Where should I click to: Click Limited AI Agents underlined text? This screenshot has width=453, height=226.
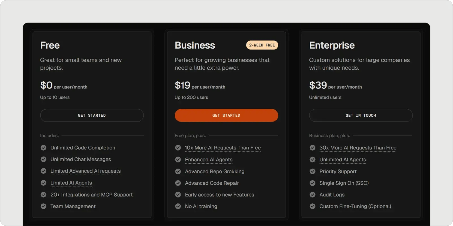[71, 183]
